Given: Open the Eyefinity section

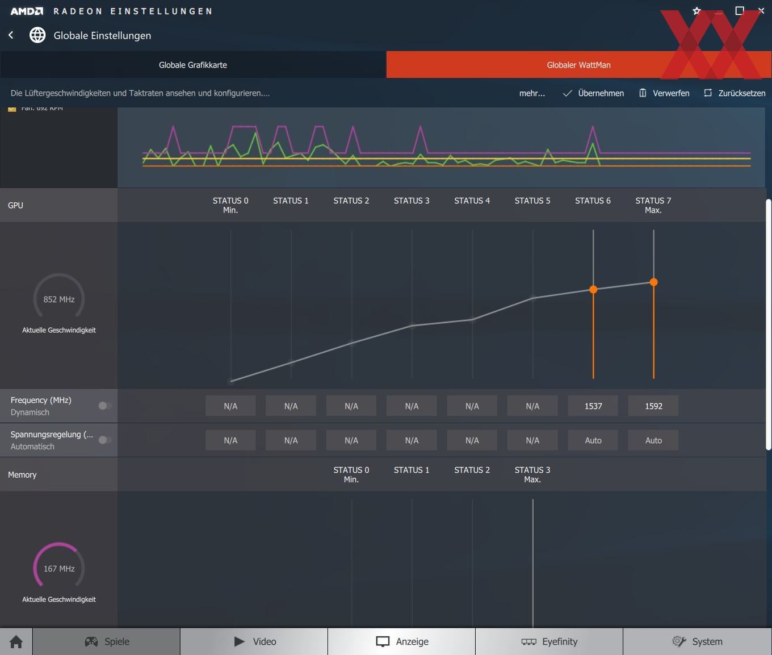Looking at the screenshot, I should 549,641.
